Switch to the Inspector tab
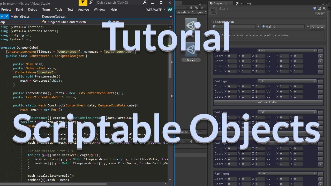 (220, 3)
